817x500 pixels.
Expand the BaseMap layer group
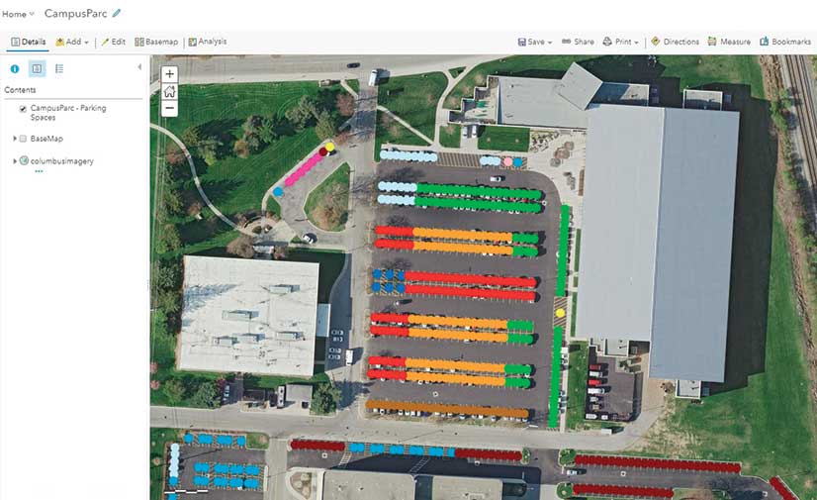coord(15,139)
